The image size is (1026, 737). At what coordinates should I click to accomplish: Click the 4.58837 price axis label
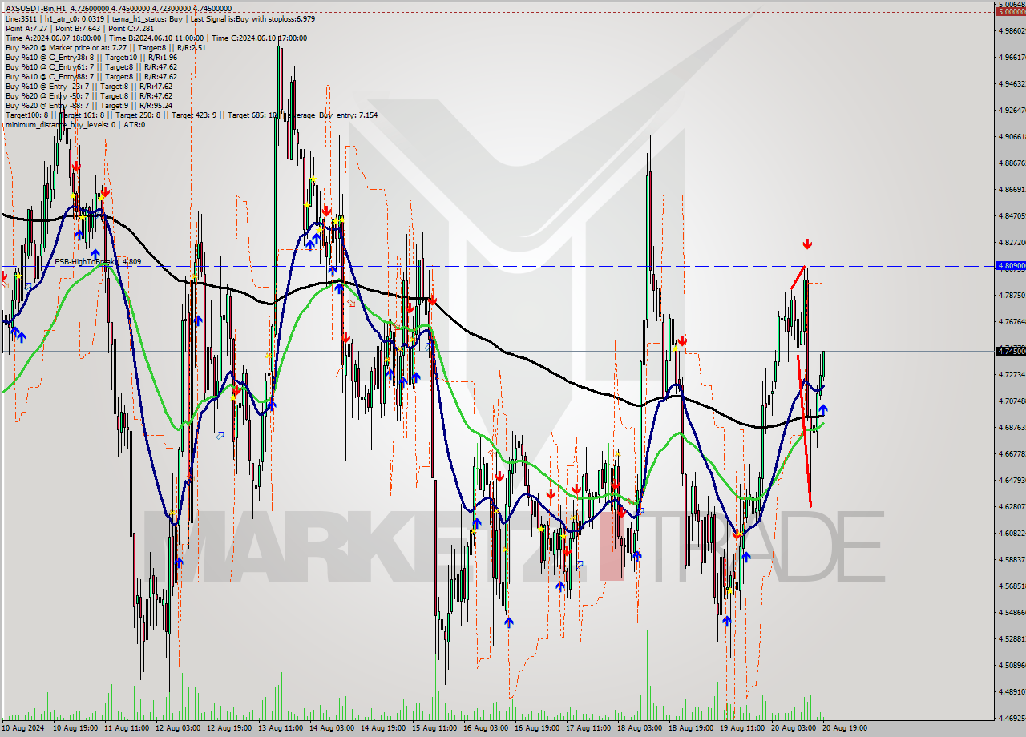[x=1012, y=559]
